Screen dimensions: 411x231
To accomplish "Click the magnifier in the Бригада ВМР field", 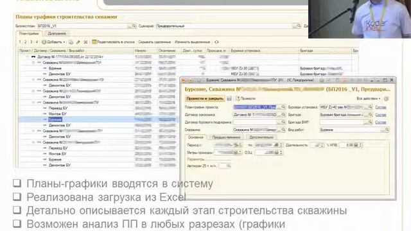I will (x=370, y=122).
